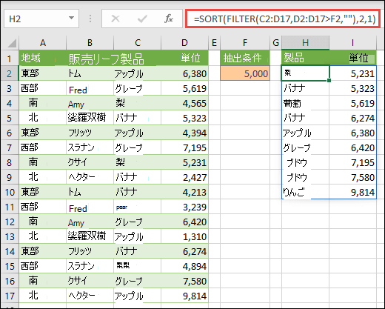The height and width of the screenshot is (309, 385).
Task: Select column H header
Action: (x=305, y=43)
